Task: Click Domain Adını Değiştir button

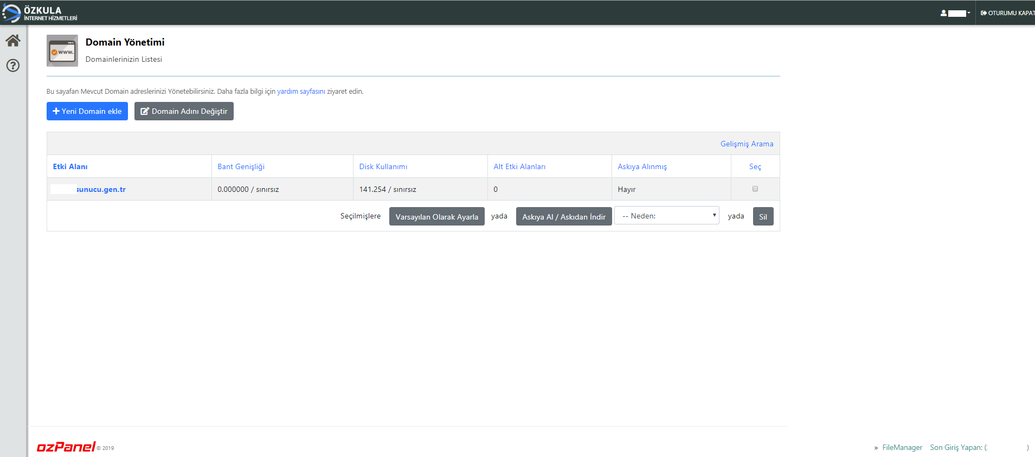Action: coord(184,111)
